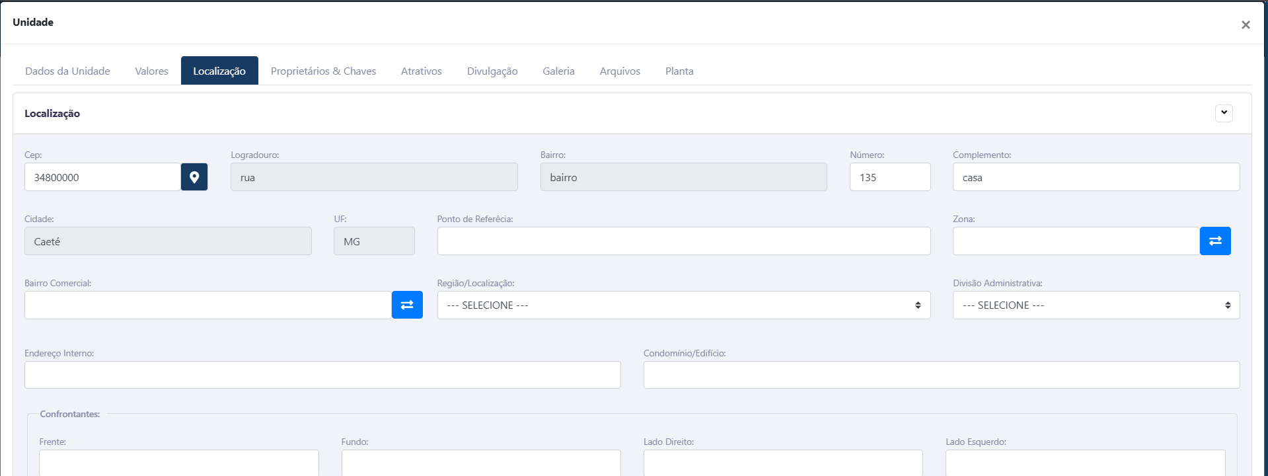Focus the Condomínio/Edifício input
1268x476 pixels.
941,375
